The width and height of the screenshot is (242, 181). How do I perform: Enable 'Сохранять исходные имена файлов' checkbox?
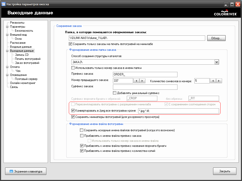(x=81, y=130)
